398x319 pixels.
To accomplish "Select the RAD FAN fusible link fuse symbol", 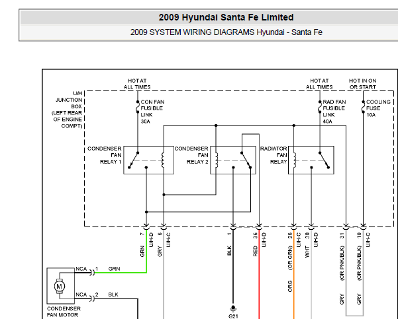I will pyautogui.click(x=320, y=107).
